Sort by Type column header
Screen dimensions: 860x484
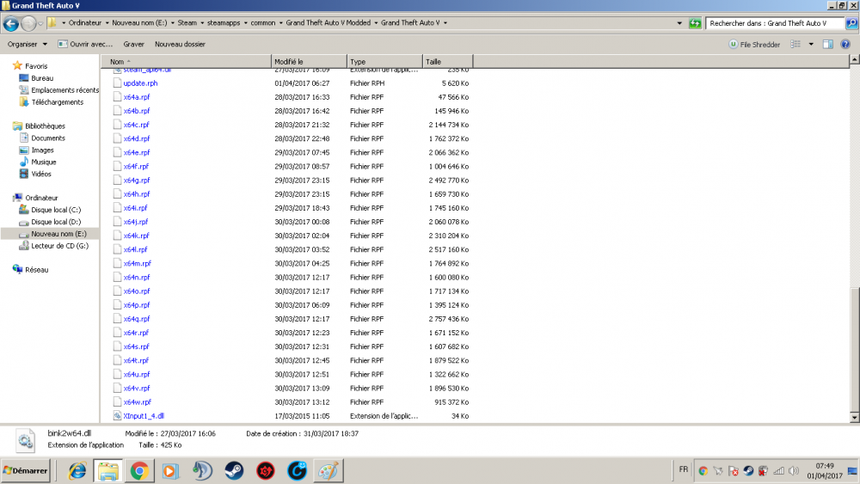(384, 62)
